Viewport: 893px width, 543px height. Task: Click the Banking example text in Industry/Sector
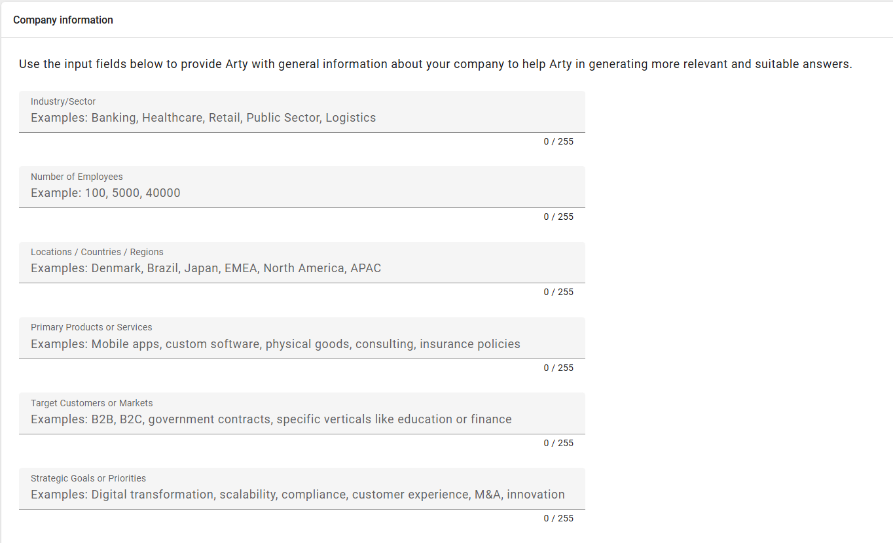(x=113, y=118)
